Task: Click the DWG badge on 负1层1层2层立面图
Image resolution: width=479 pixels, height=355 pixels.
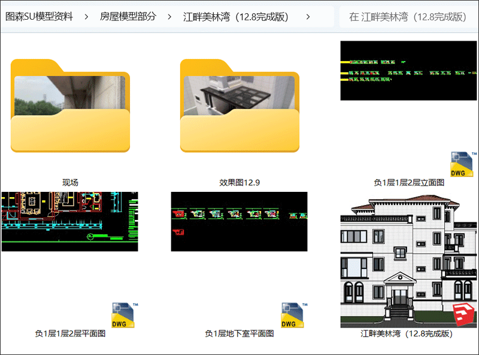Action: tap(458, 166)
